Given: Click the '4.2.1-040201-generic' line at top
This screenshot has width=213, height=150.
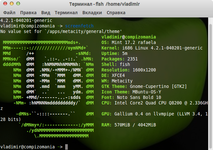Looking at the screenshot, I should (x=26, y=20).
